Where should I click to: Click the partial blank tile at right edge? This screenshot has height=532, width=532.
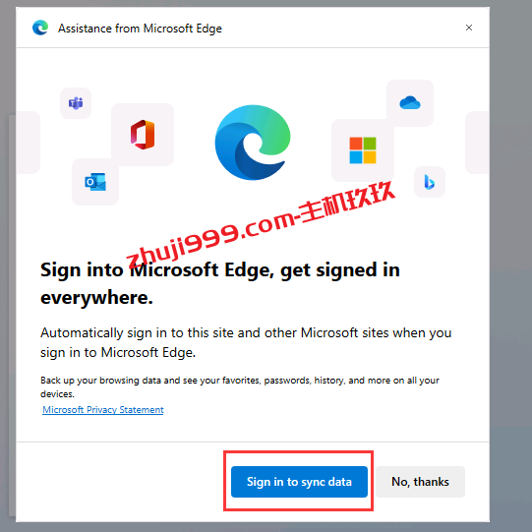tap(477, 143)
